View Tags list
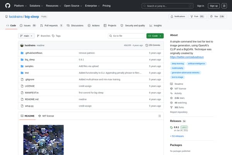Screen dimensions: 232x155 56,36
